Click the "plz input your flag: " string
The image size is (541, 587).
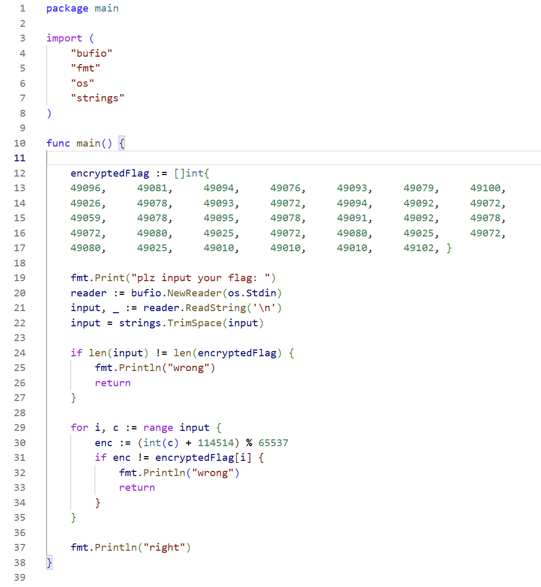200,278
